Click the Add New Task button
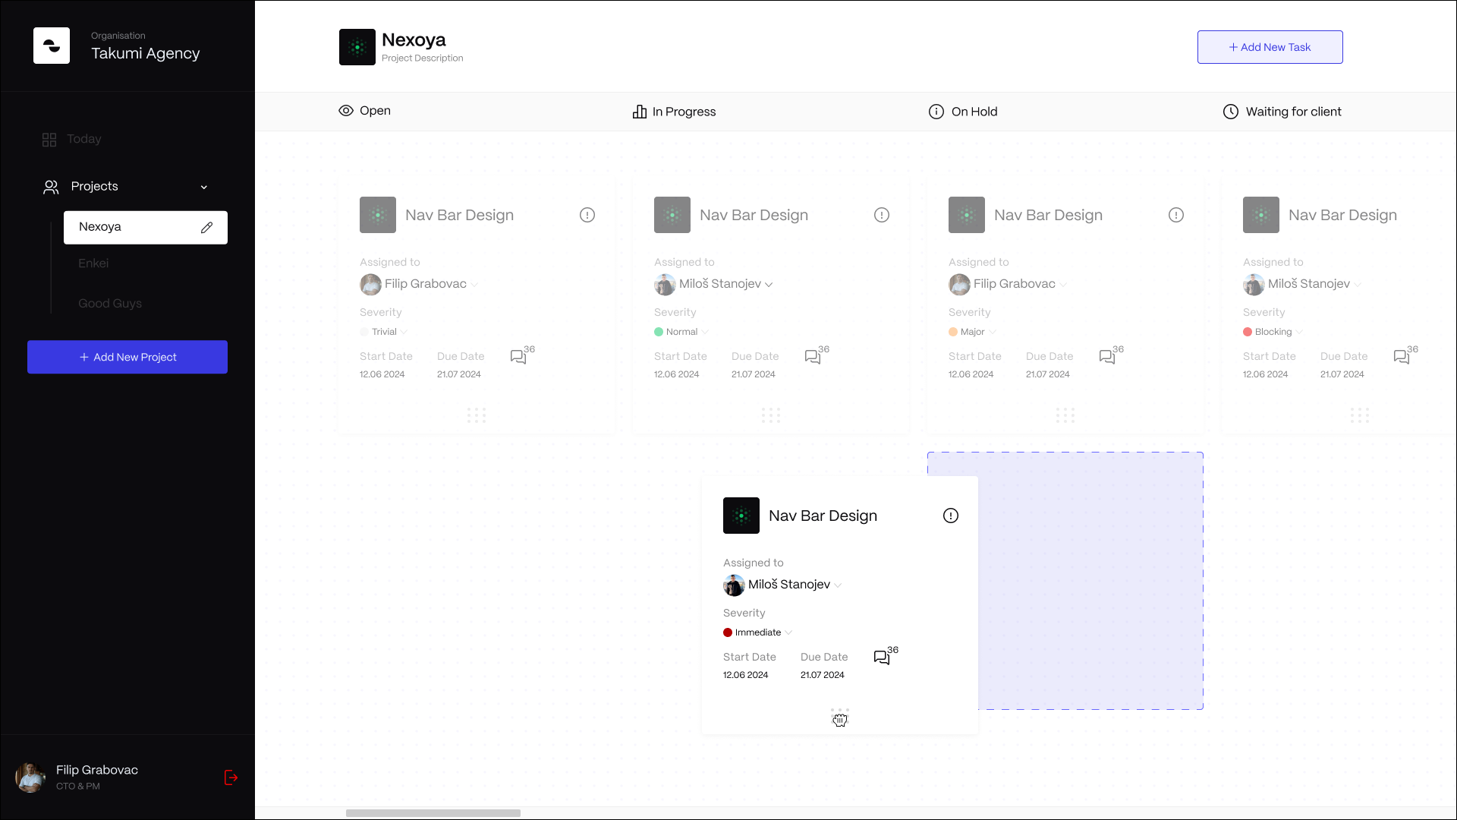 (1270, 47)
